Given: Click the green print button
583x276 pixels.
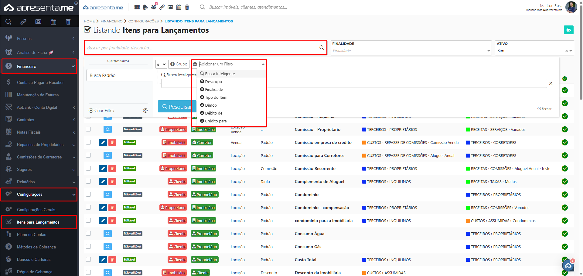Looking at the screenshot, I should [568, 30].
